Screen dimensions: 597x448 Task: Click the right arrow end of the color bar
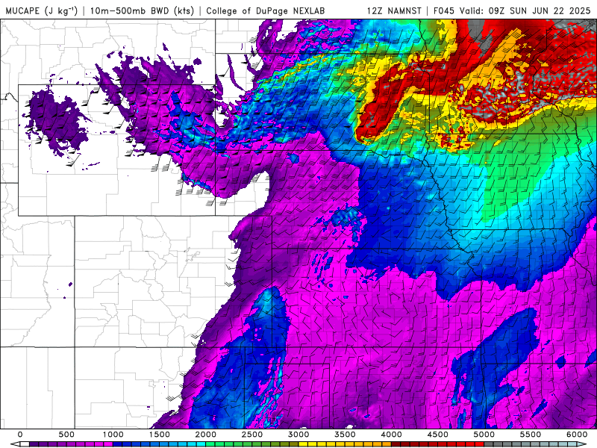pos(581,444)
